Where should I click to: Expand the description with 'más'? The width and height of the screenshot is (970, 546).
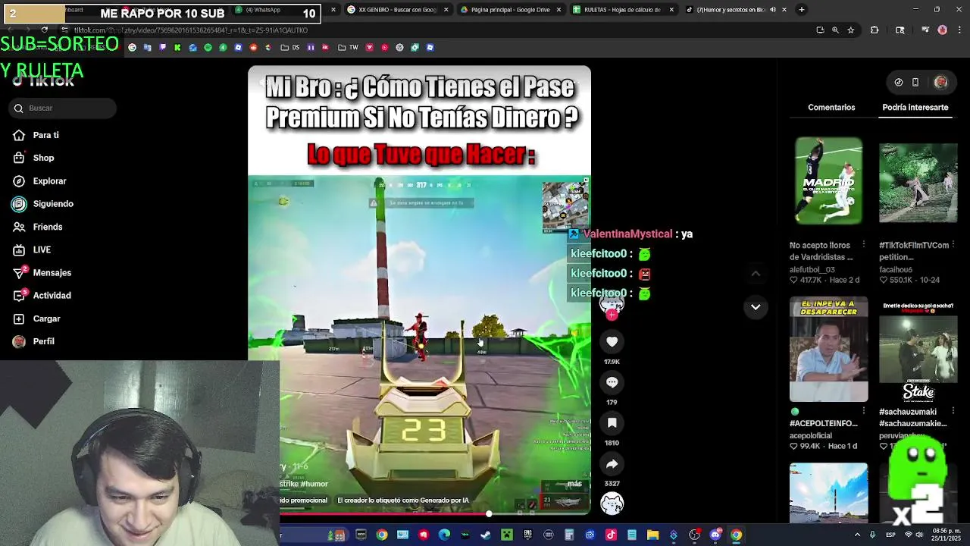click(x=574, y=484)
